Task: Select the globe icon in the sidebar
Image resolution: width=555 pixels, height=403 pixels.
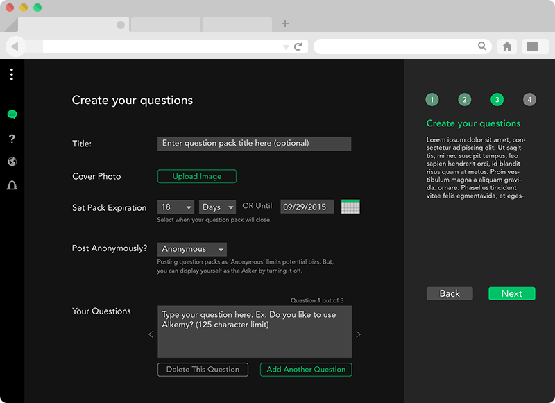Action: pos(12,162)
